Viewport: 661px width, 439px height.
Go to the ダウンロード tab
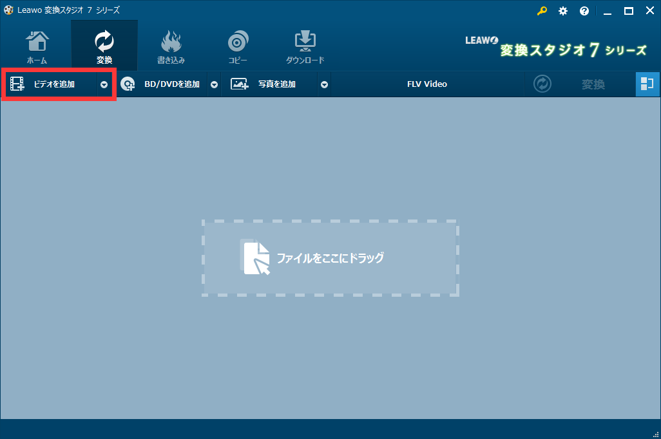coord(305,47)
